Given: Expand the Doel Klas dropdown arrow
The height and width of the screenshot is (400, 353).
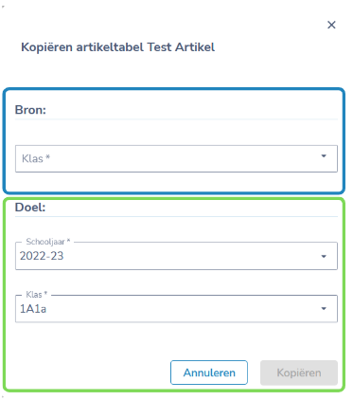Looking at the screenshot, I should click(324, 309).
